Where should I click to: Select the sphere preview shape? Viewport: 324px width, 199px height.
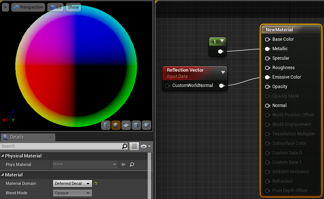pos(116,126)
